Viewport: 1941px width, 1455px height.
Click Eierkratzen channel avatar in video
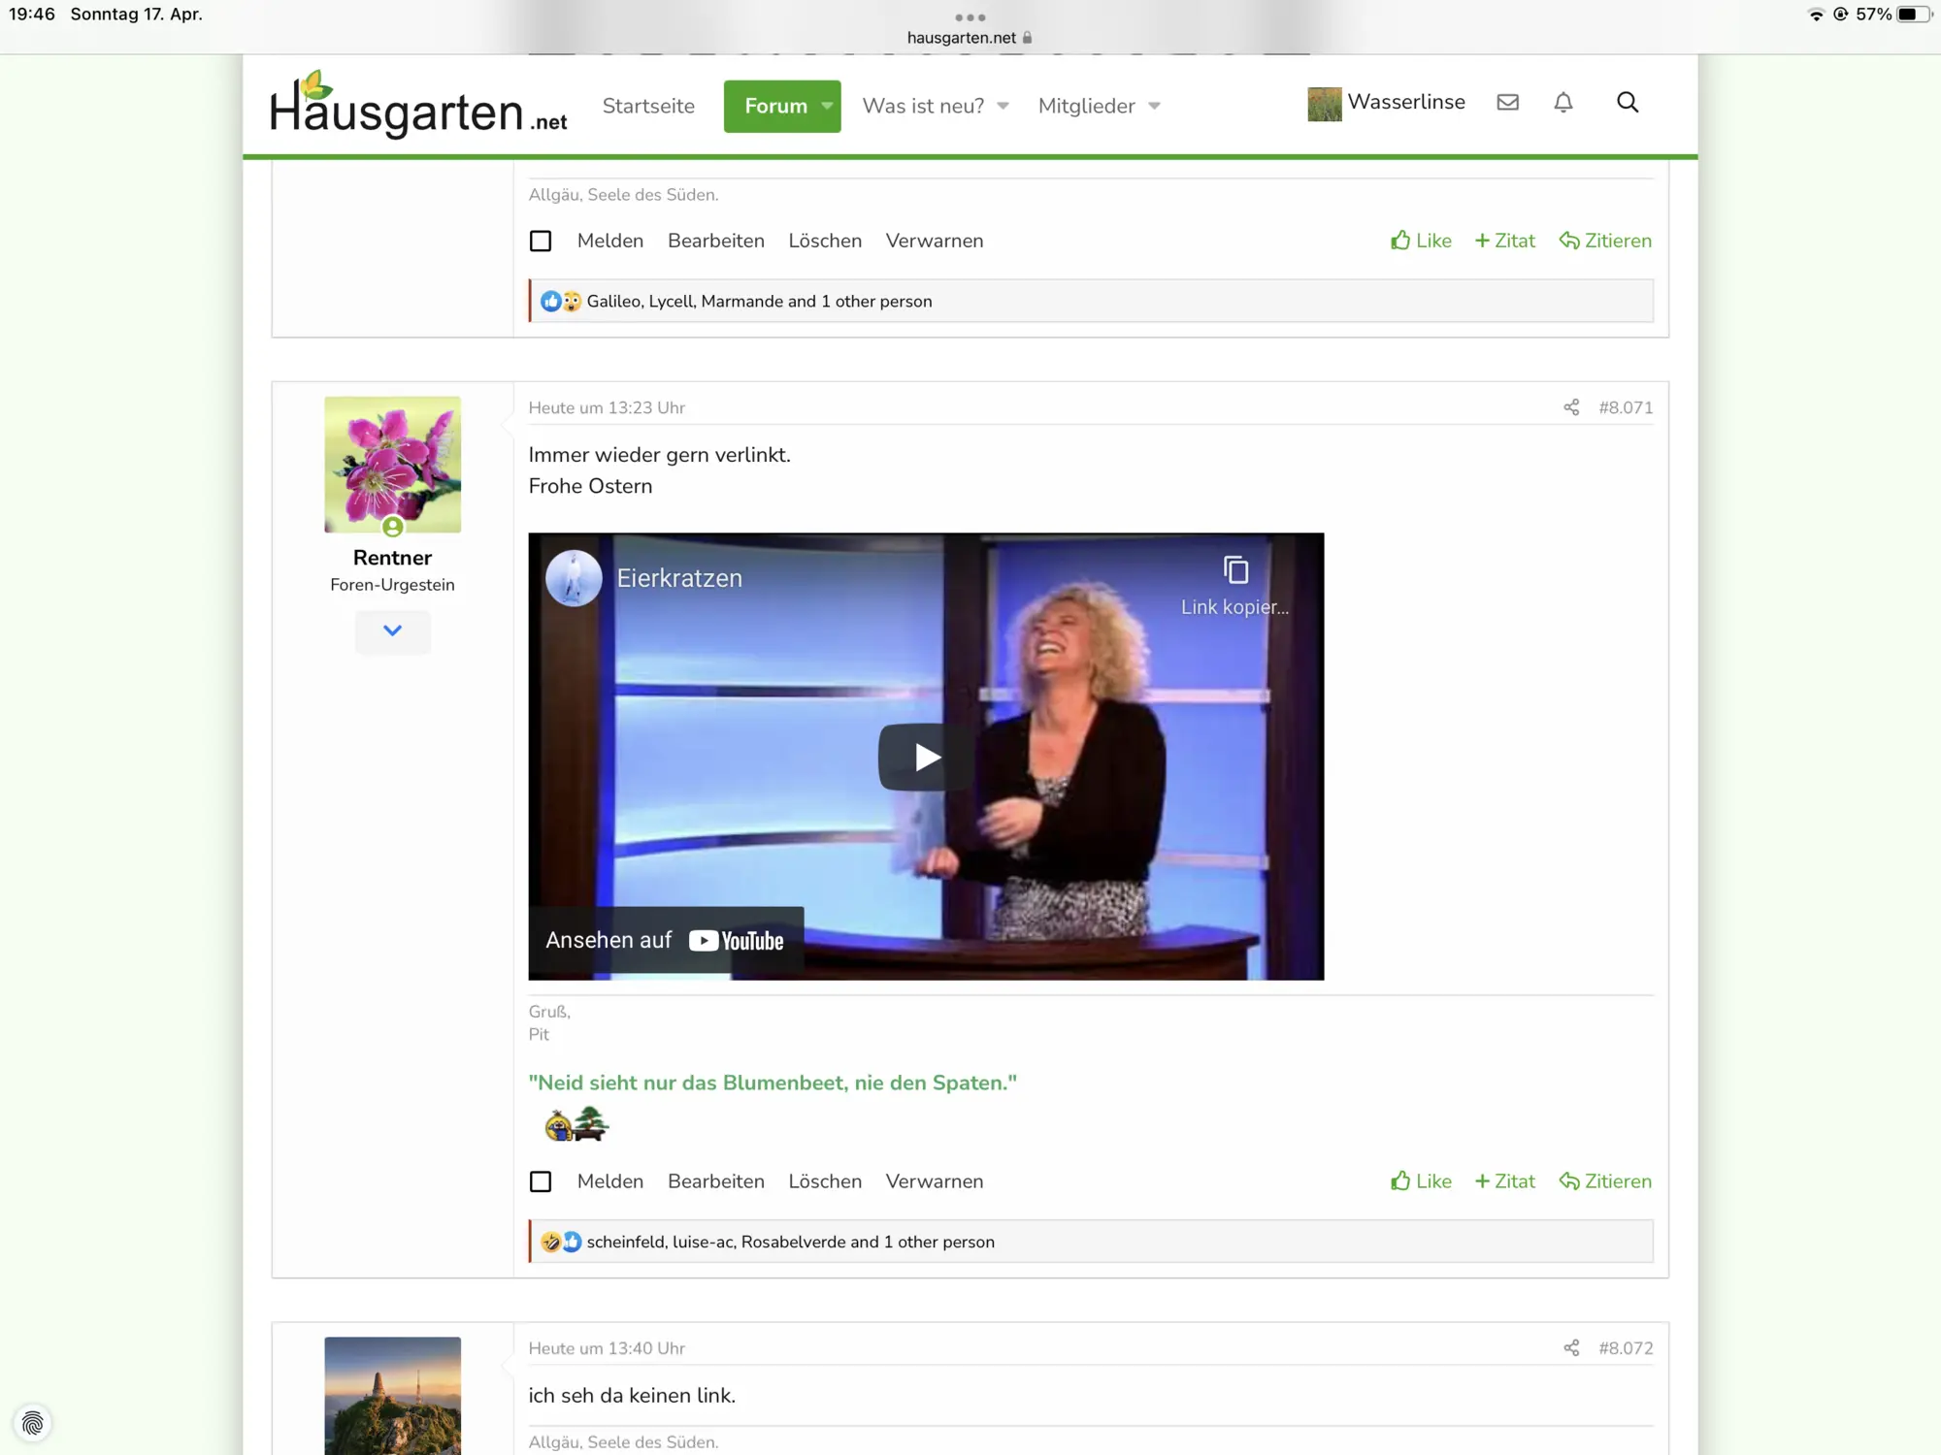574,578
